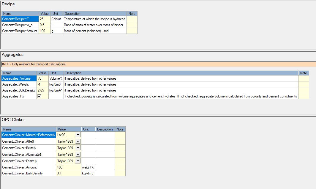Open the Belite Taylor1989 dropdown arrow

(x=78, y=148)
